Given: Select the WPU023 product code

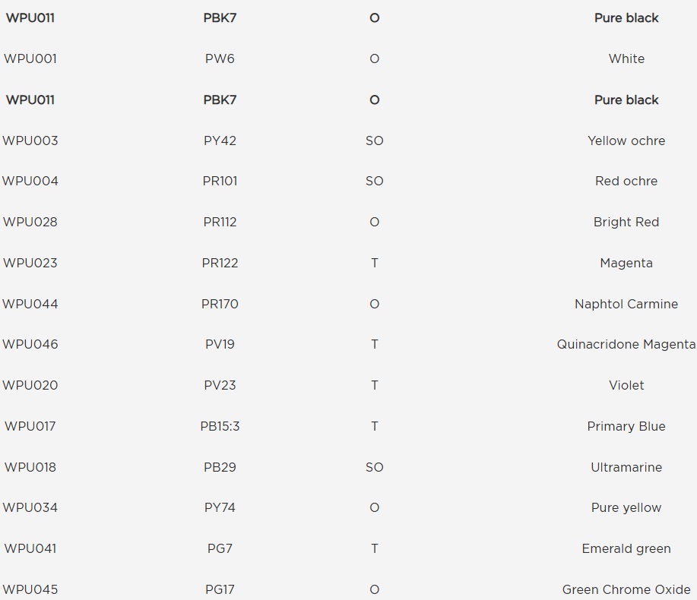Looking at the screenshot, I should (x=30, y=263).
